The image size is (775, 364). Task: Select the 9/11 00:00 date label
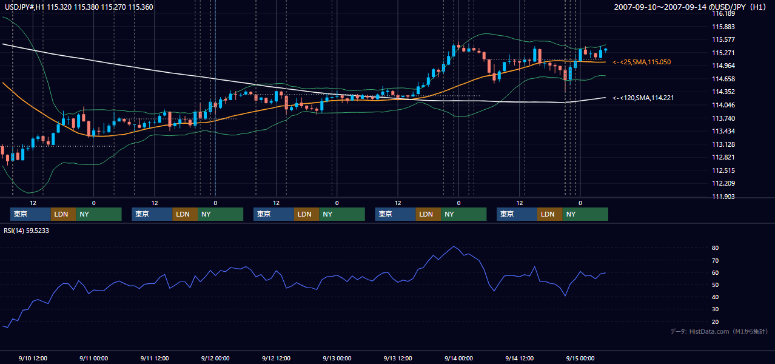93,359
